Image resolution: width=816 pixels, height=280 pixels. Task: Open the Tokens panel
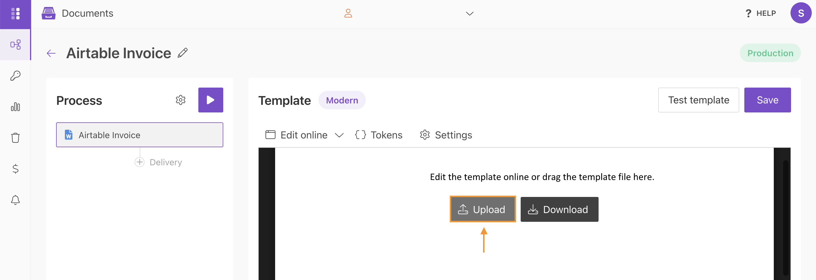point(379,135)
